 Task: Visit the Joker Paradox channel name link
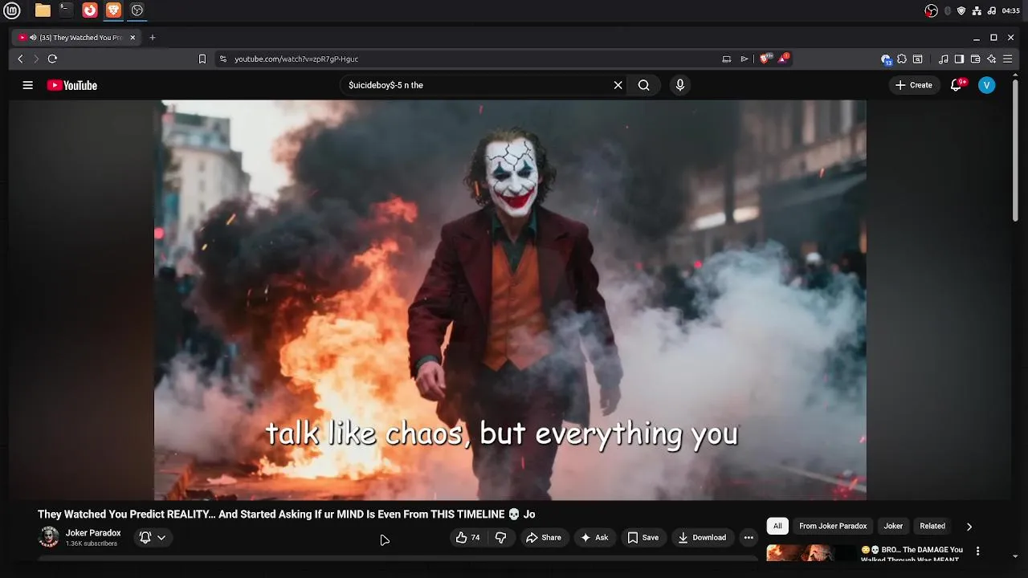click(93, 533)
